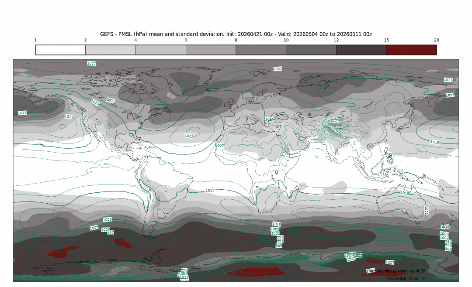Click the 1027 contour label in the top-left Arctic
The width and height of the screenshot is (472, 287).
[x=91, y=63]
